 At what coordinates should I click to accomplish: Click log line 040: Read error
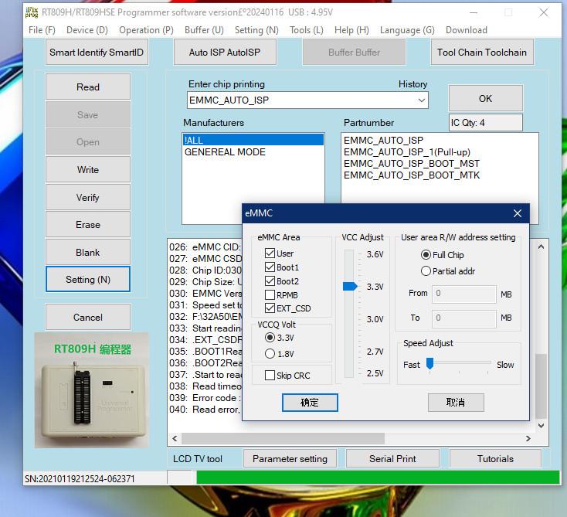pos(205,409)
